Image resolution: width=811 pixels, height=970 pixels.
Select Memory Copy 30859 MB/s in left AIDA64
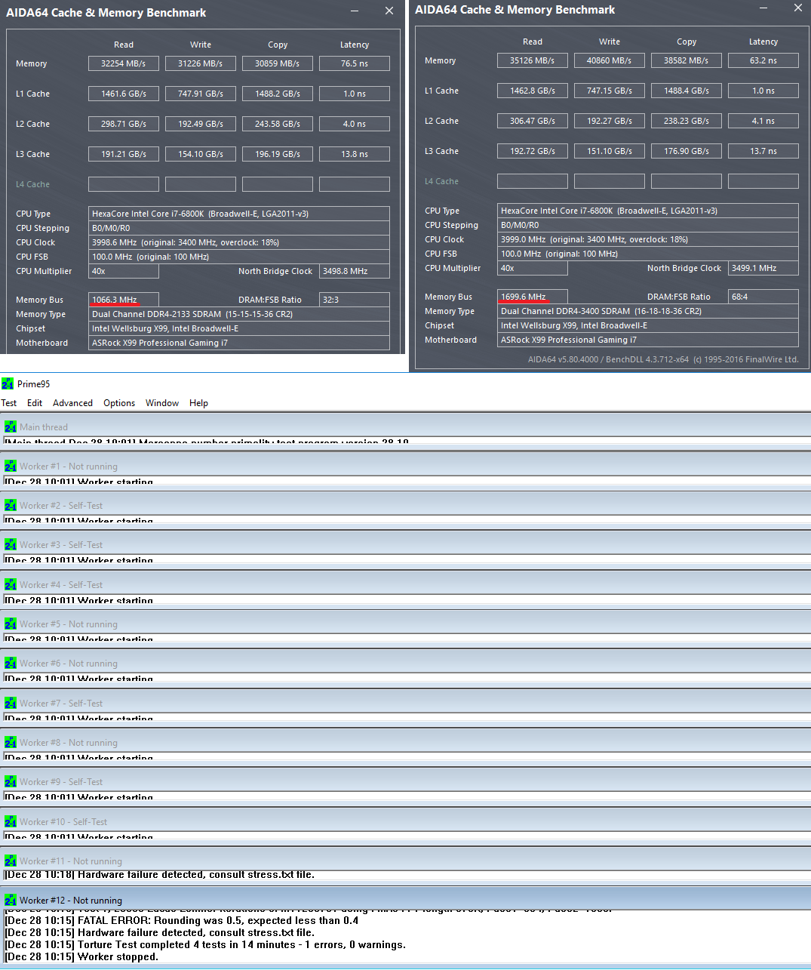point(278,63)
